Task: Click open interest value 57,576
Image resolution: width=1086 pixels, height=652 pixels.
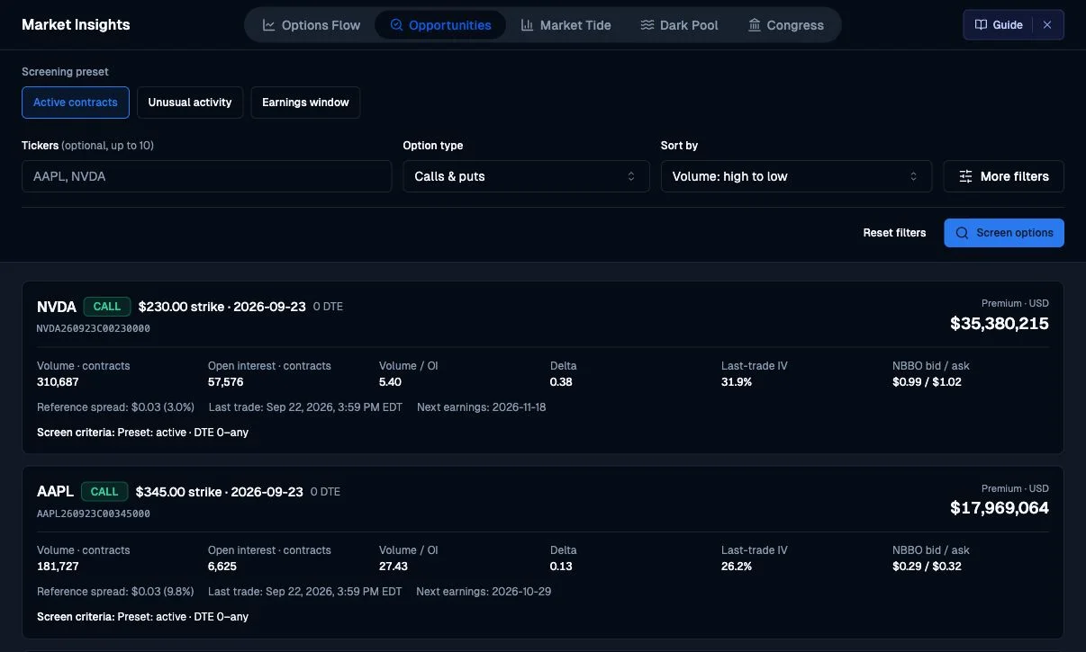Action: tap(226, 381)
